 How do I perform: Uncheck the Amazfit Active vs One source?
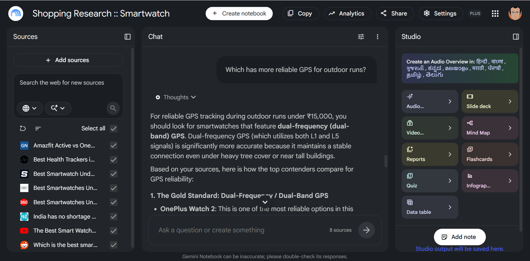coord(113,145)
